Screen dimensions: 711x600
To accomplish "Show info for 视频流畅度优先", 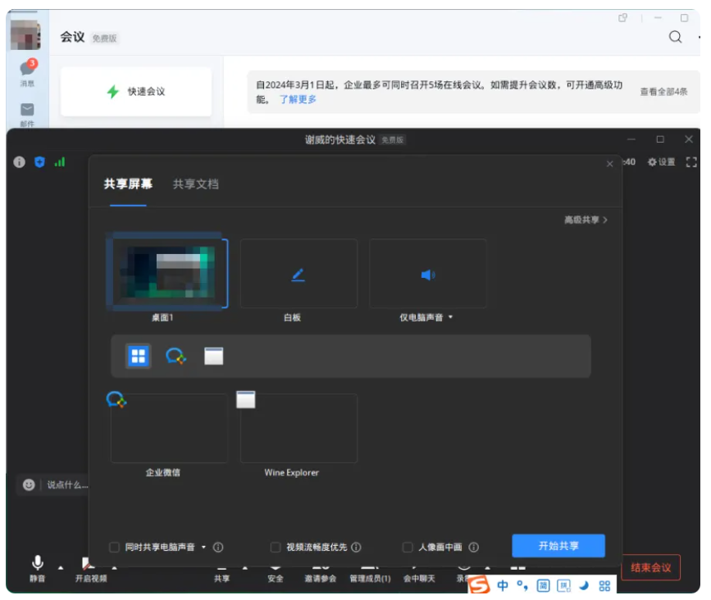I will (357, 548).
